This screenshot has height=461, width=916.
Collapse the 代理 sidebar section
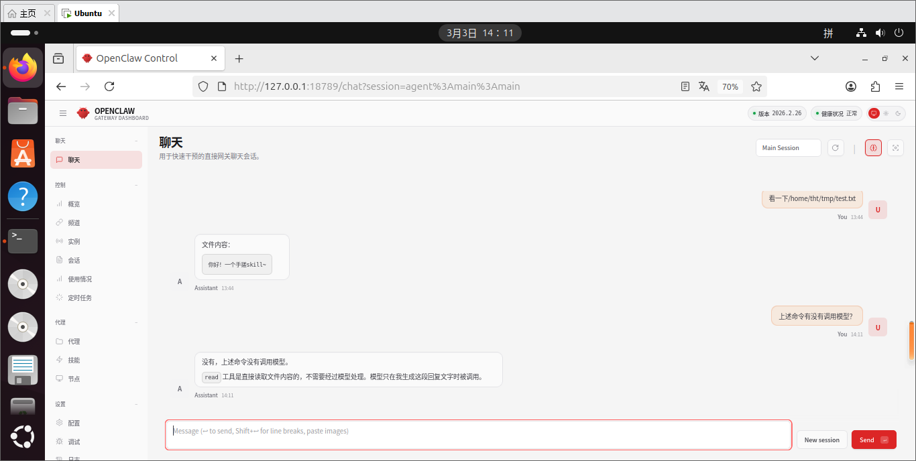[x=137, y=322]
